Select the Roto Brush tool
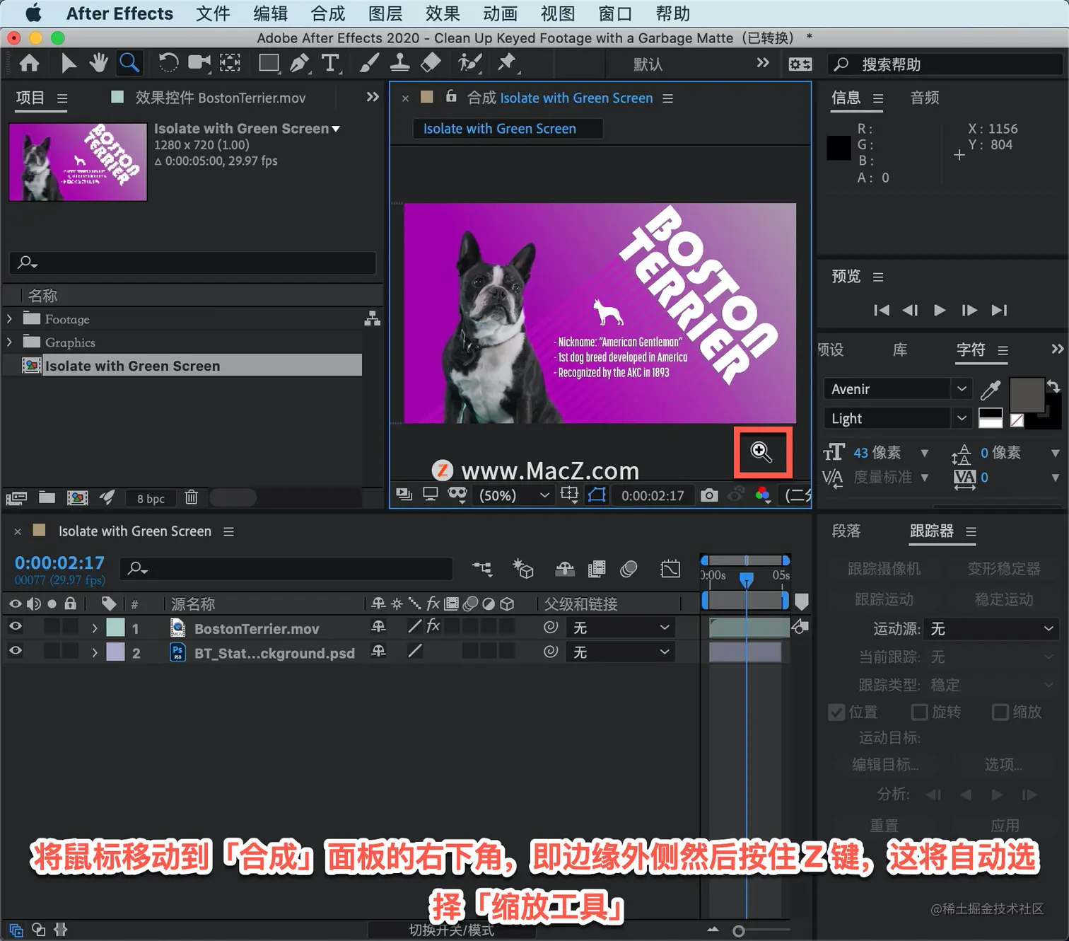 [x=469, y=64]
